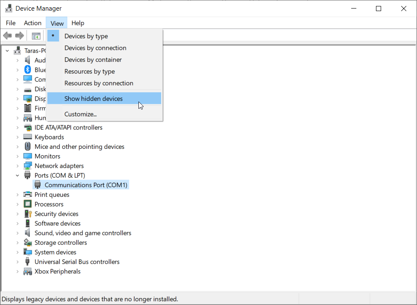The width and height of the screenshot is (417, 305).
Task: Click the Disk drives icon
Action: [x=28, y=90]
